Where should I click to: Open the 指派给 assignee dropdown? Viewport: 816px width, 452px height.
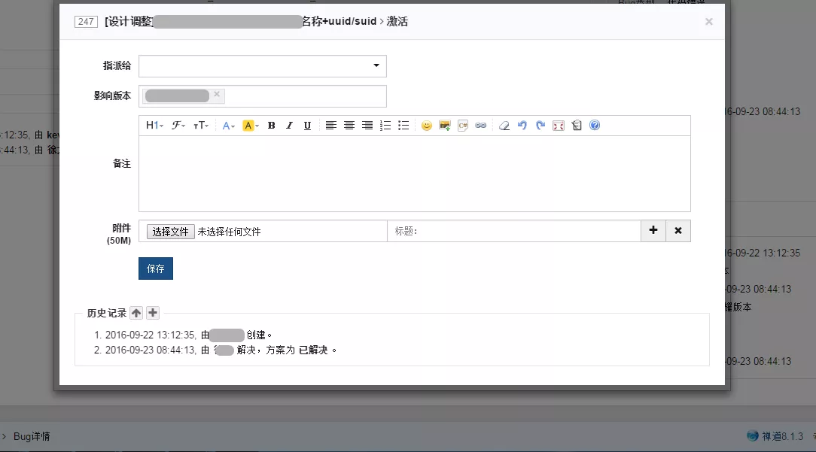[x=262, y=66]
